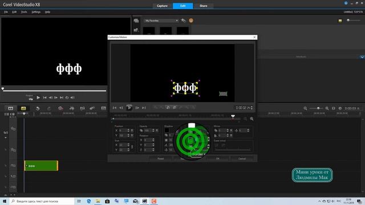
Task: Open the My Favorites dropdown
Action: coord(161,20)
